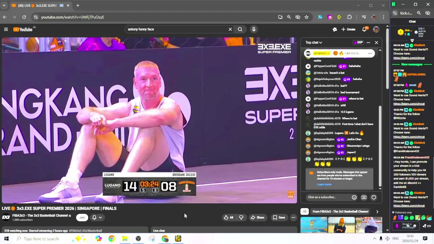434x244 pixels.
Task: Open Chrome from the taskbar
Action: pos(112,239)
